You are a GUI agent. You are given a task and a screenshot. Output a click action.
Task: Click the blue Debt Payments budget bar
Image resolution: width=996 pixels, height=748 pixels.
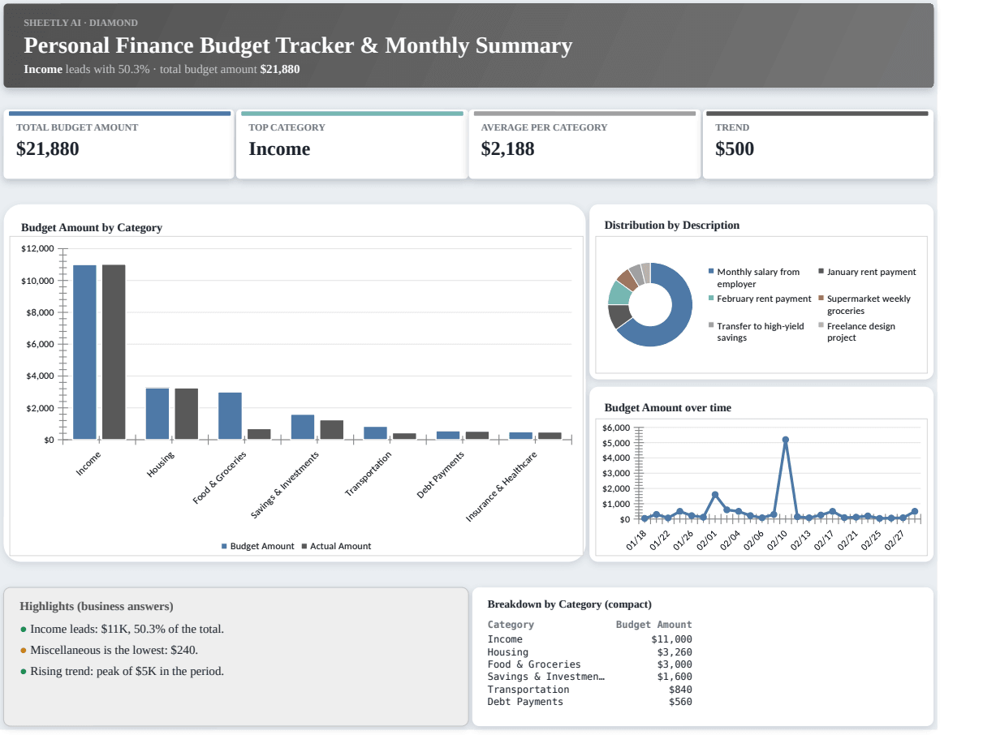click(x=448, y=435)
